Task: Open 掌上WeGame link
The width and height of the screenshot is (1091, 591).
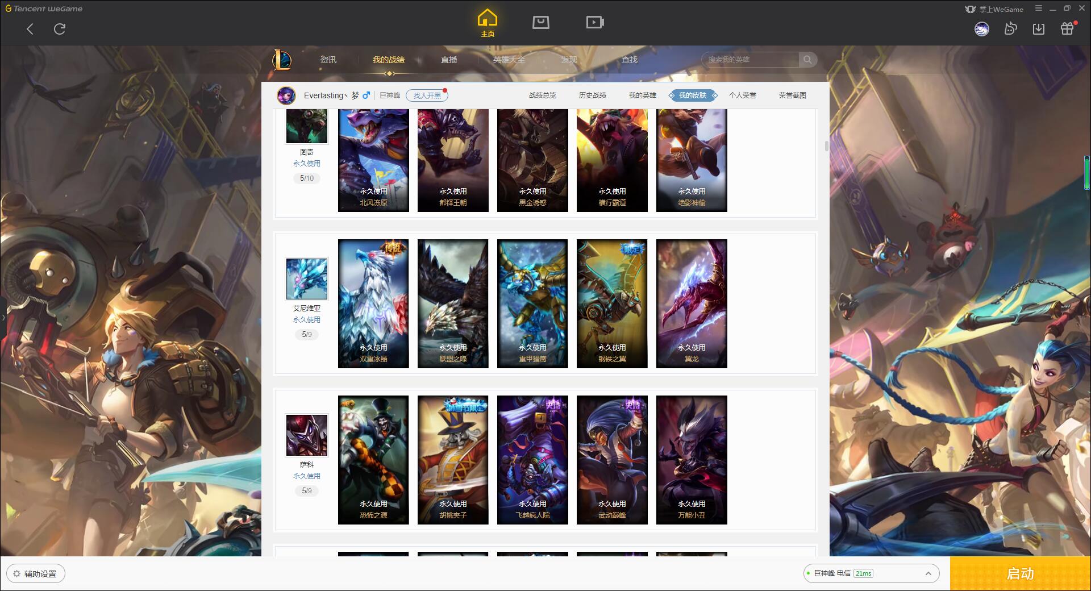Action: click(994, 9)
